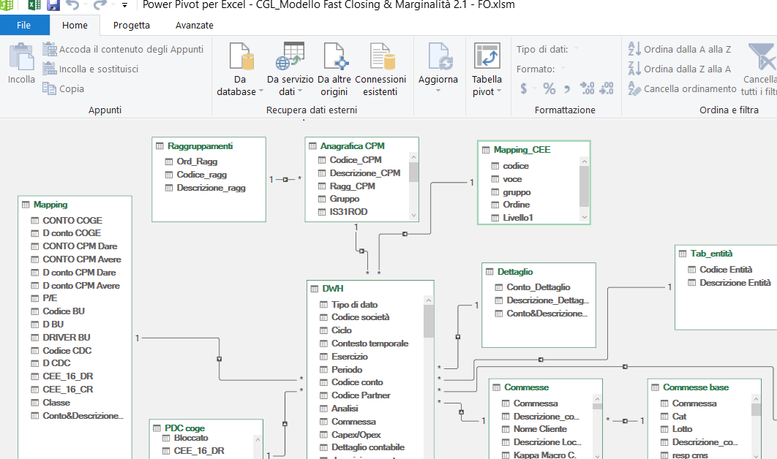777x459 pixels.
Task: Click the Copia icon
Action: [49, 88]
